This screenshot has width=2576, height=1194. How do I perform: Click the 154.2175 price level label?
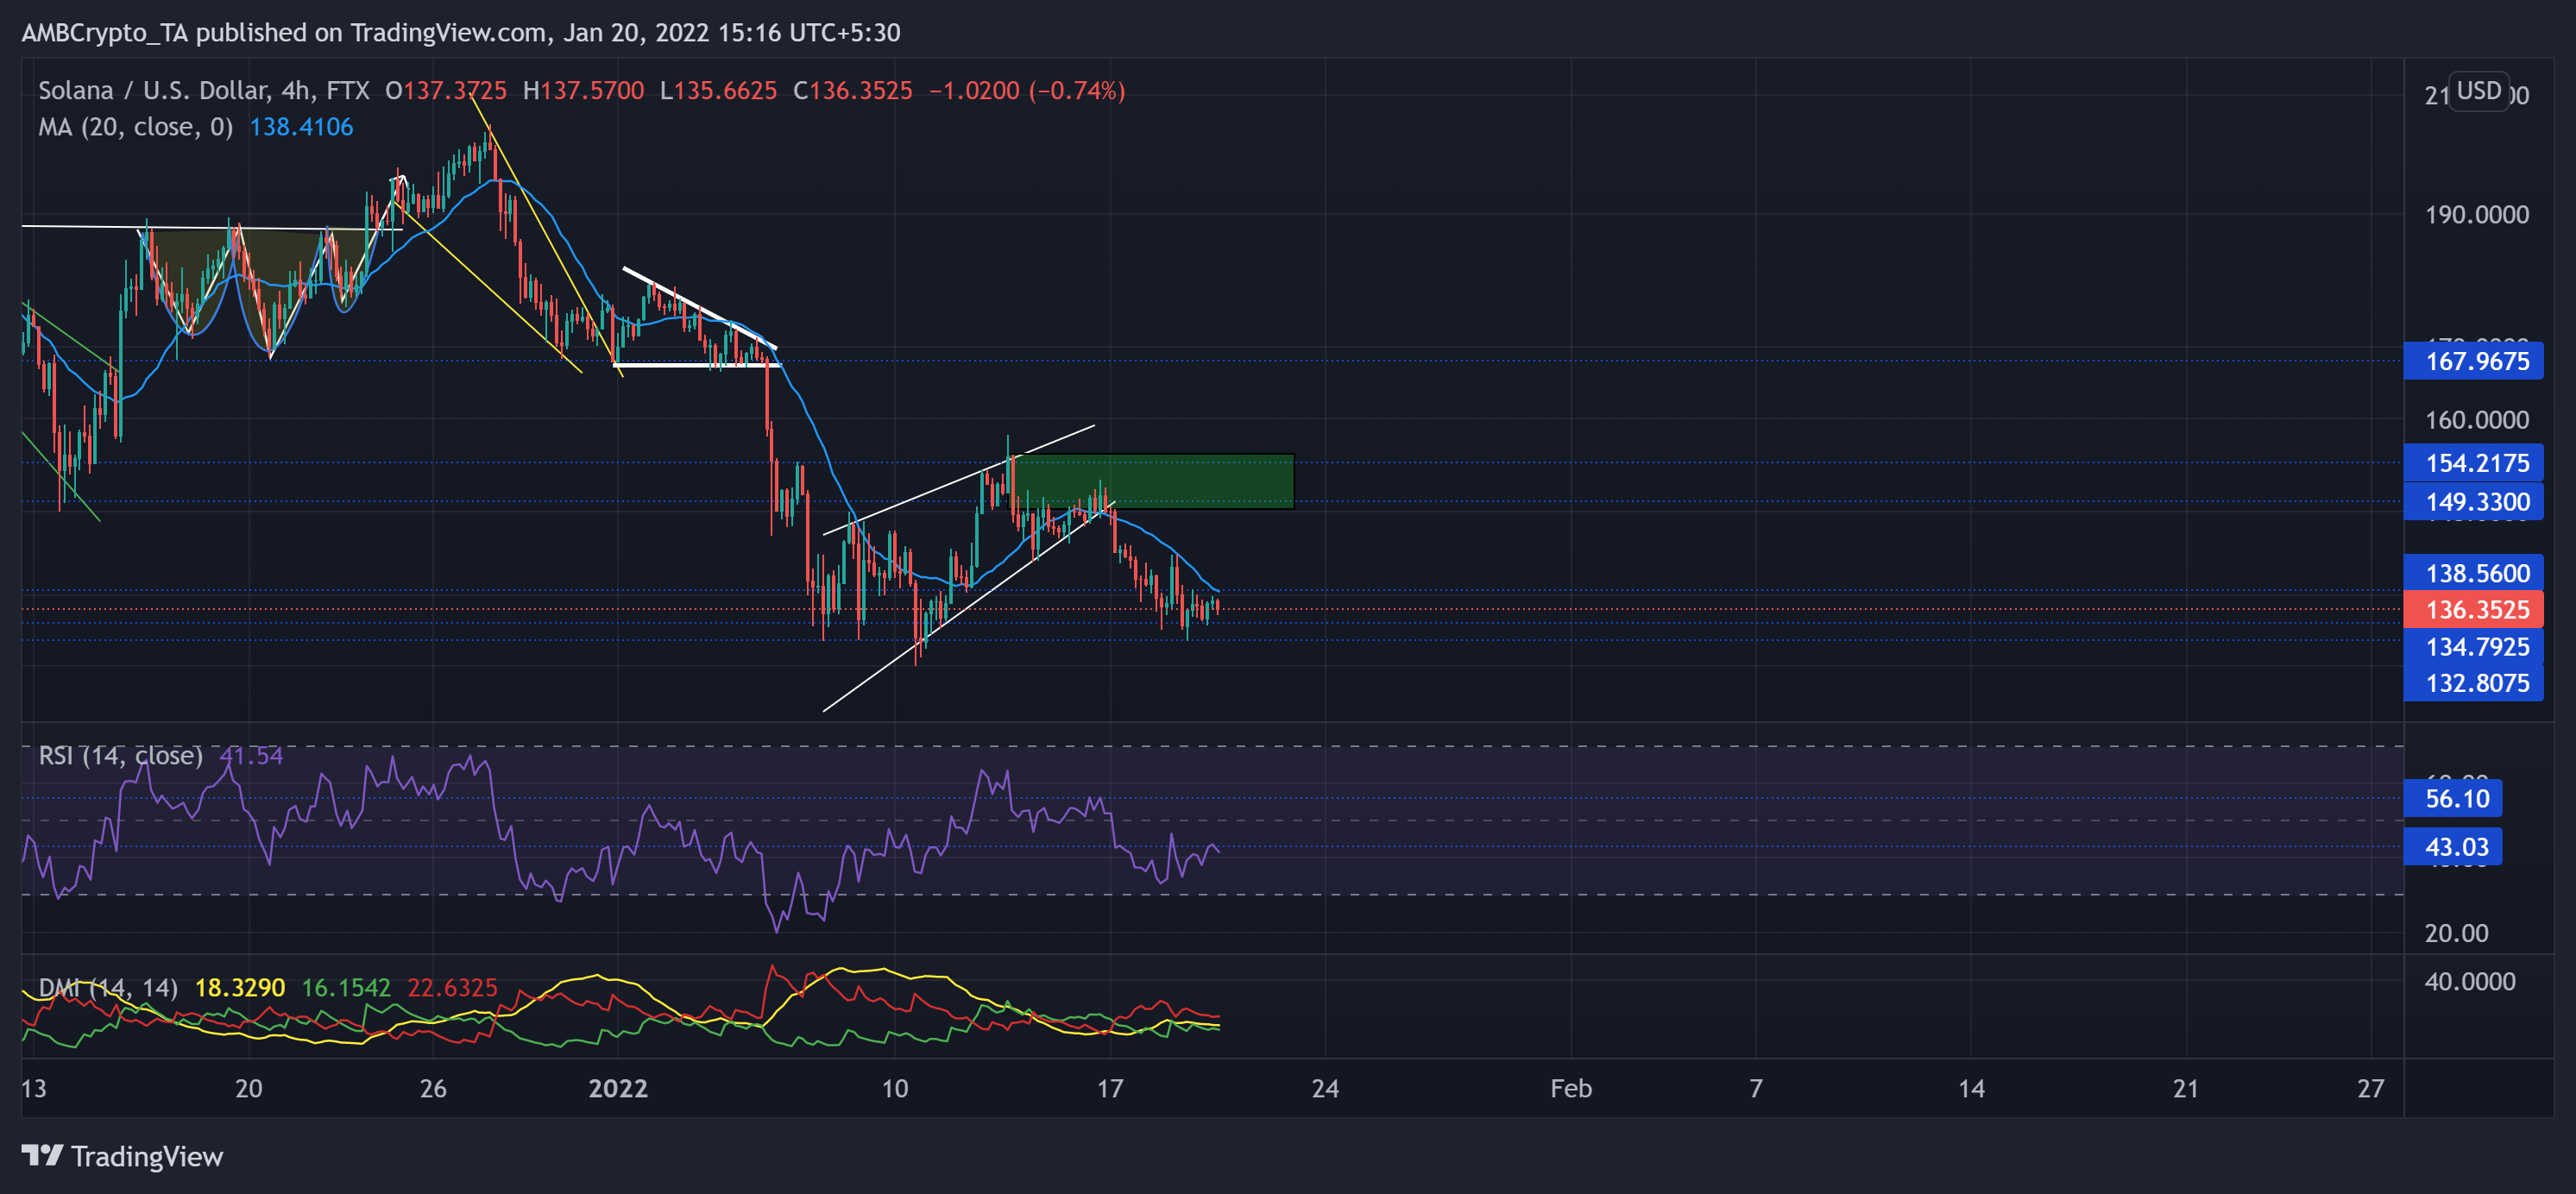(2473, 463)
